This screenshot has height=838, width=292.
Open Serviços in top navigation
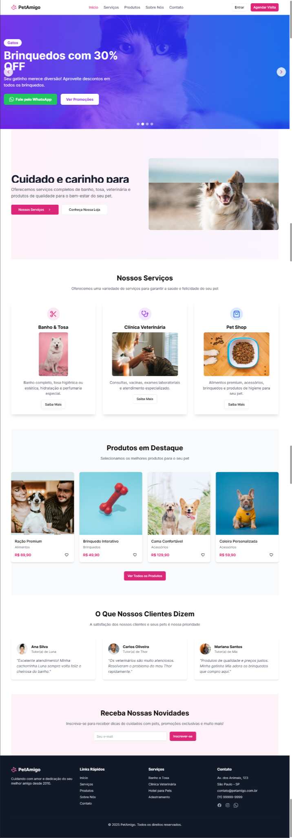pos(111,7)
